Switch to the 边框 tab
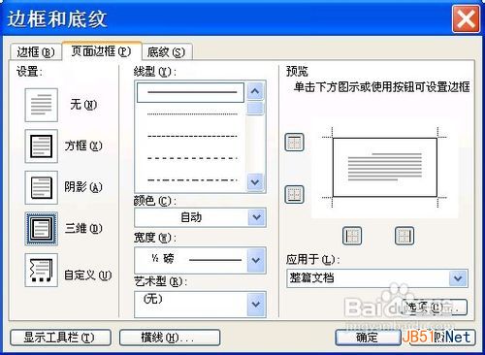Viewport: 485px width, 355px height. pos(35,52)
